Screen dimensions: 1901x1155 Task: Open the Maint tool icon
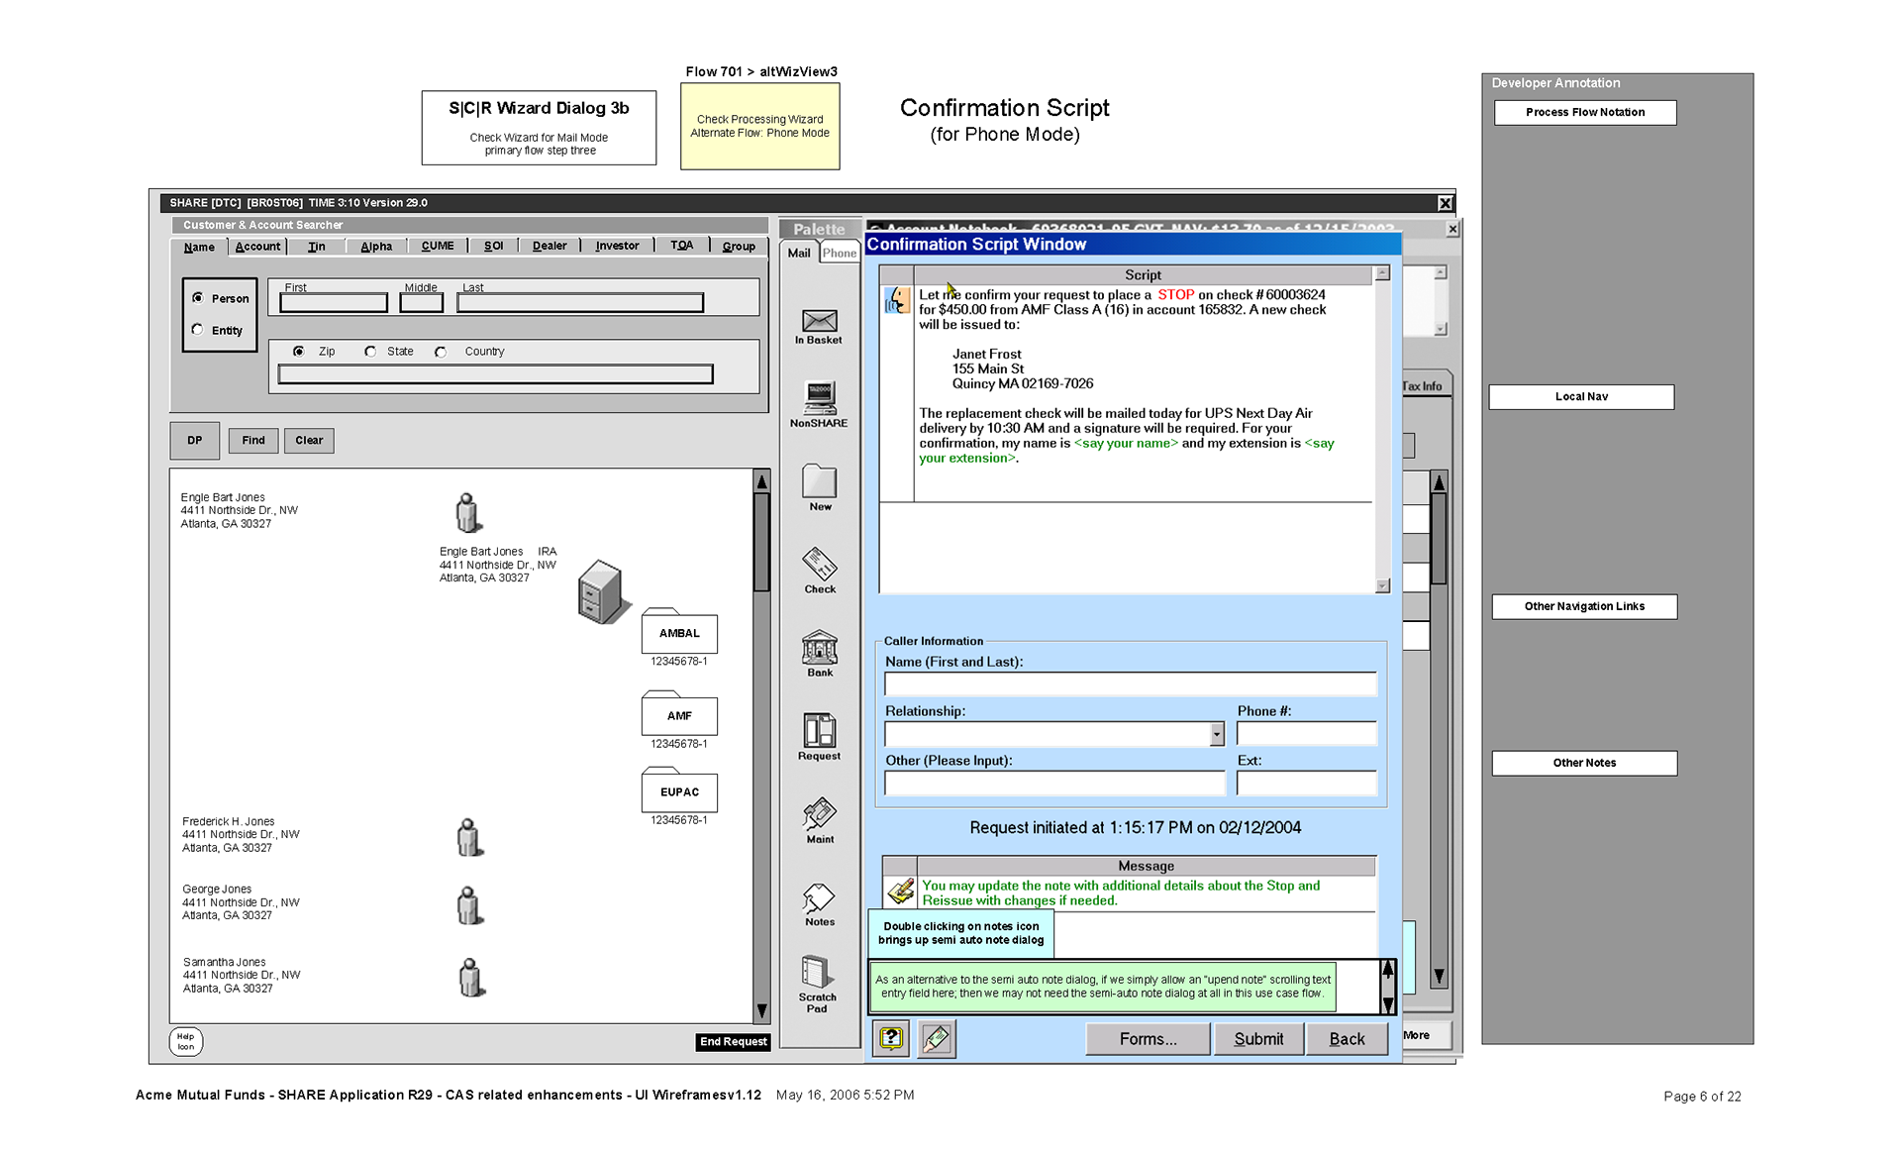click(819, 814)
